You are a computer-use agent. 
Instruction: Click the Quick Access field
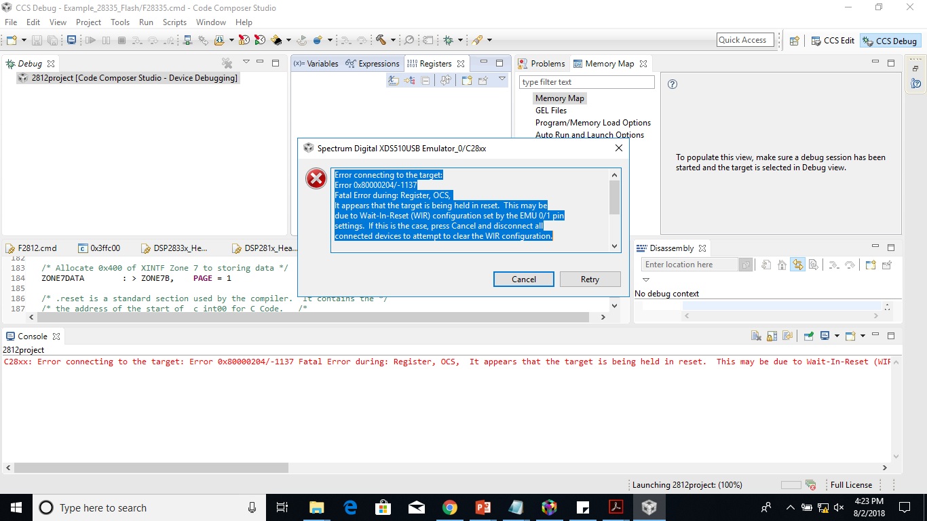tap(746, 40)
